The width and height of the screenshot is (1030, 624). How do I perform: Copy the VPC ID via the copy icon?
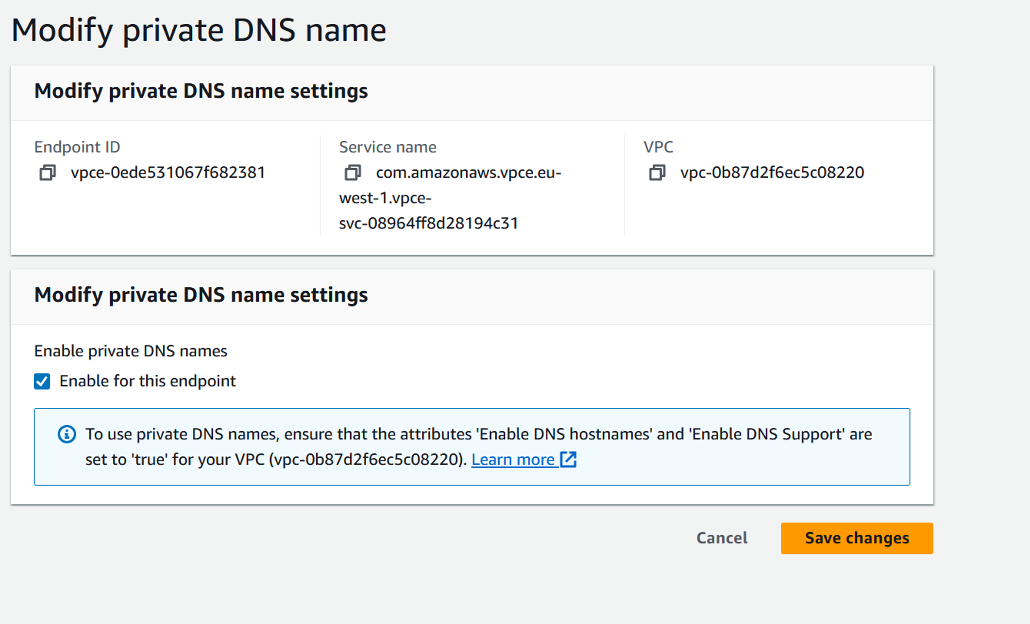[657, 173]
